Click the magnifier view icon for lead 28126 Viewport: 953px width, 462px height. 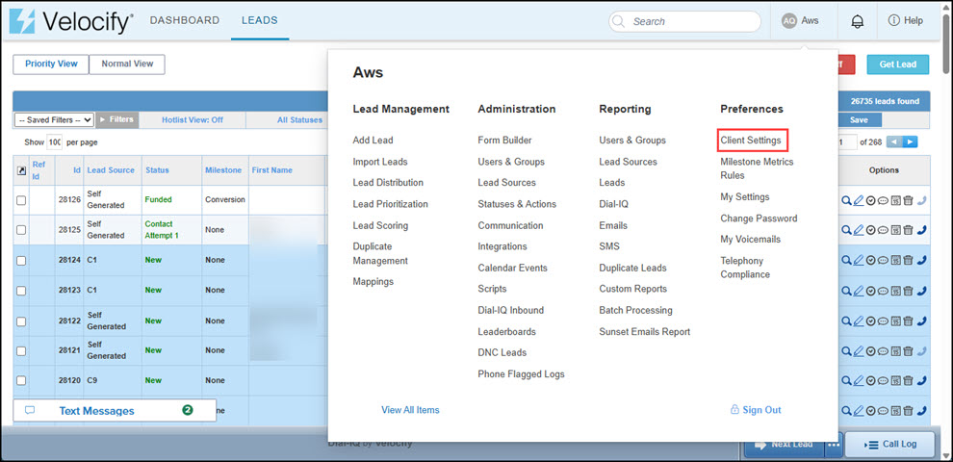click(846, 200)
